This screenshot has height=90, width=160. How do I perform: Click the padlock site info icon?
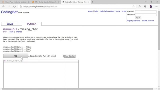click(21, 6)
